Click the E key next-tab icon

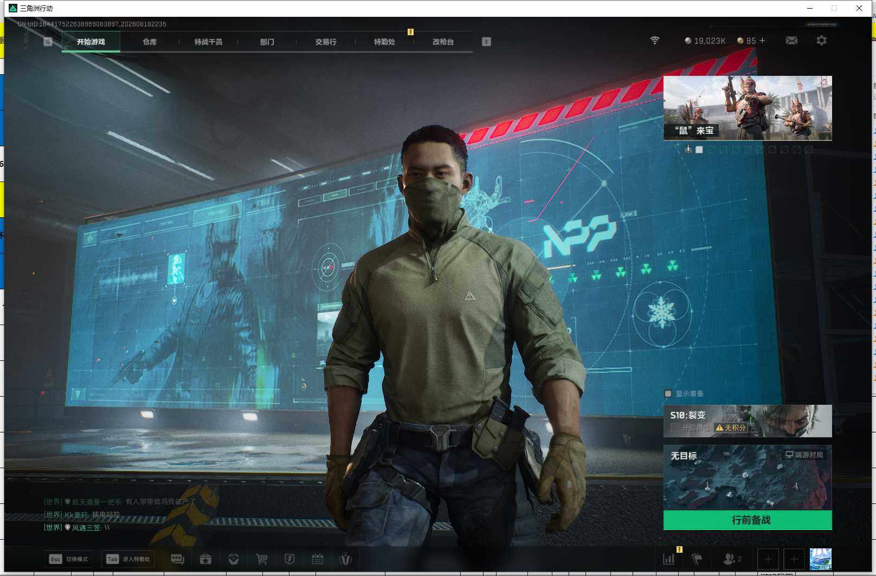point(486,42)
